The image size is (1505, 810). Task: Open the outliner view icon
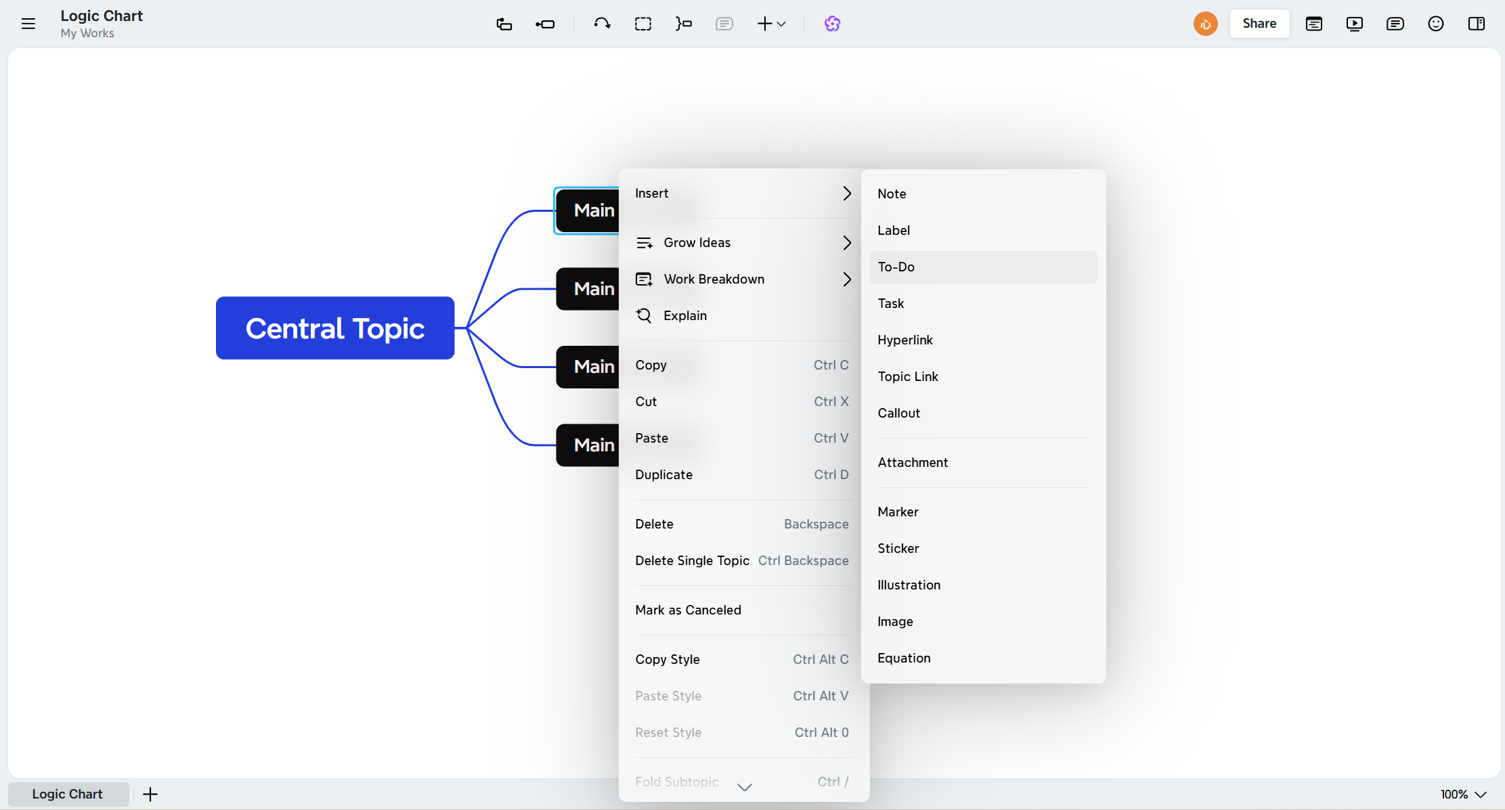[x=1314, y=24]
